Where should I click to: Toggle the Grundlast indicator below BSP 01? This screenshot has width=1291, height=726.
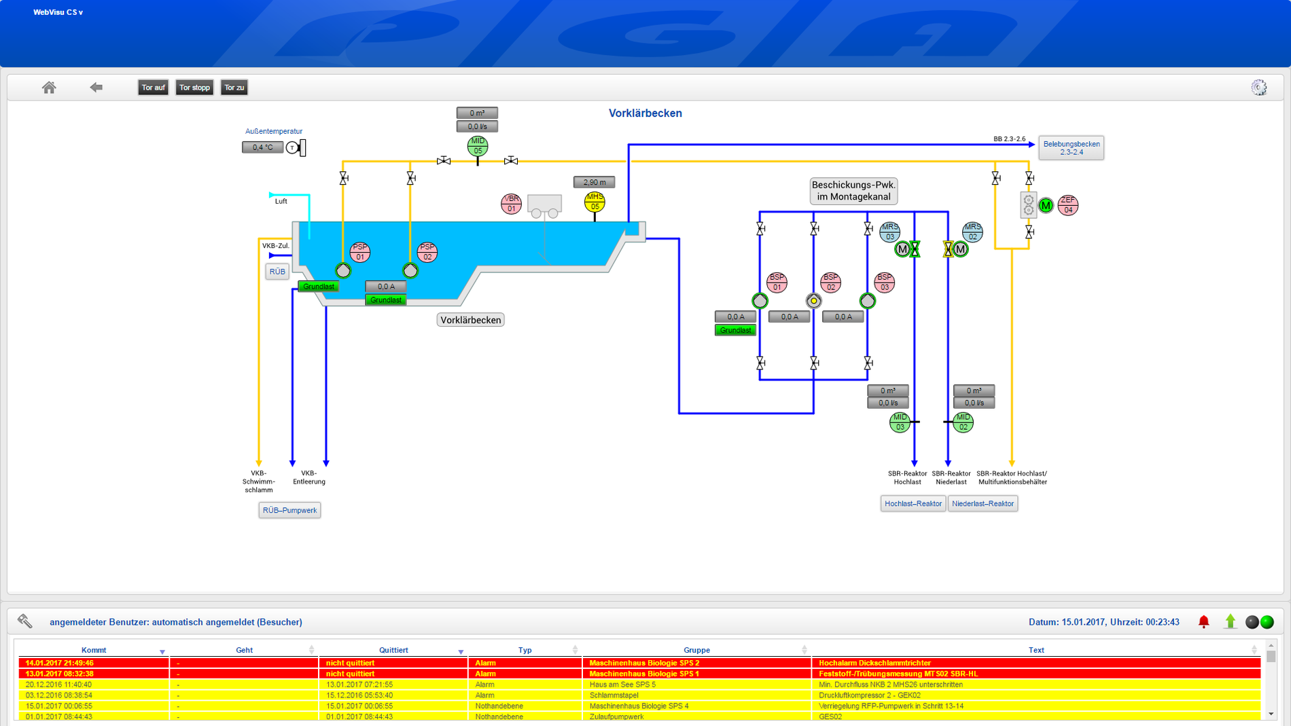coord(735,330)
